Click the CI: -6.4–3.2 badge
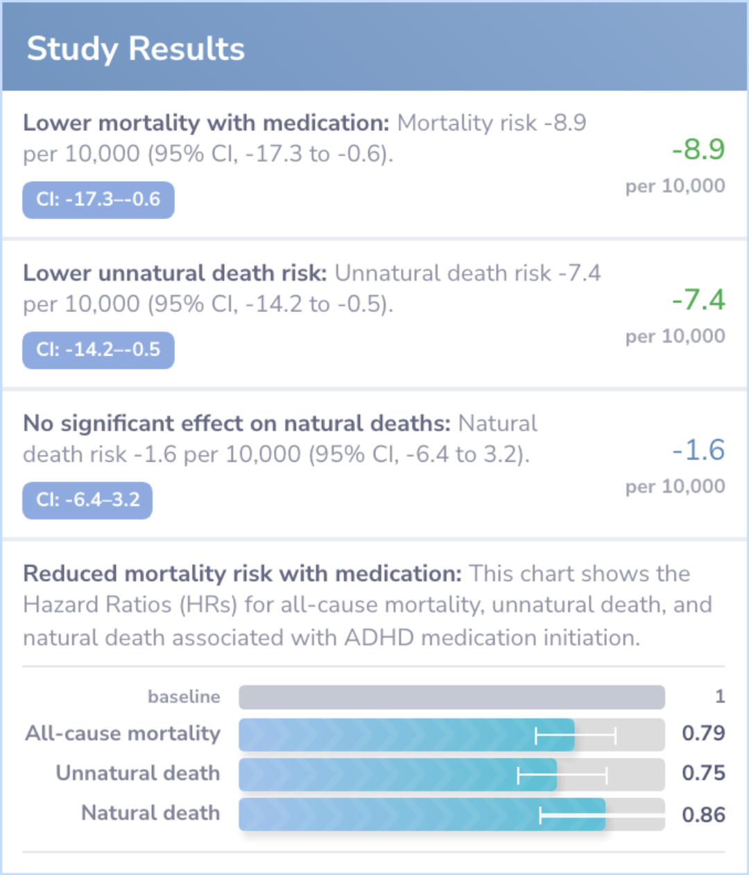 (x=87, y=500)
